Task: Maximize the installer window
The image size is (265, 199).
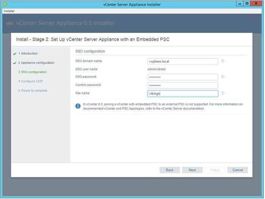Action: 247,3
